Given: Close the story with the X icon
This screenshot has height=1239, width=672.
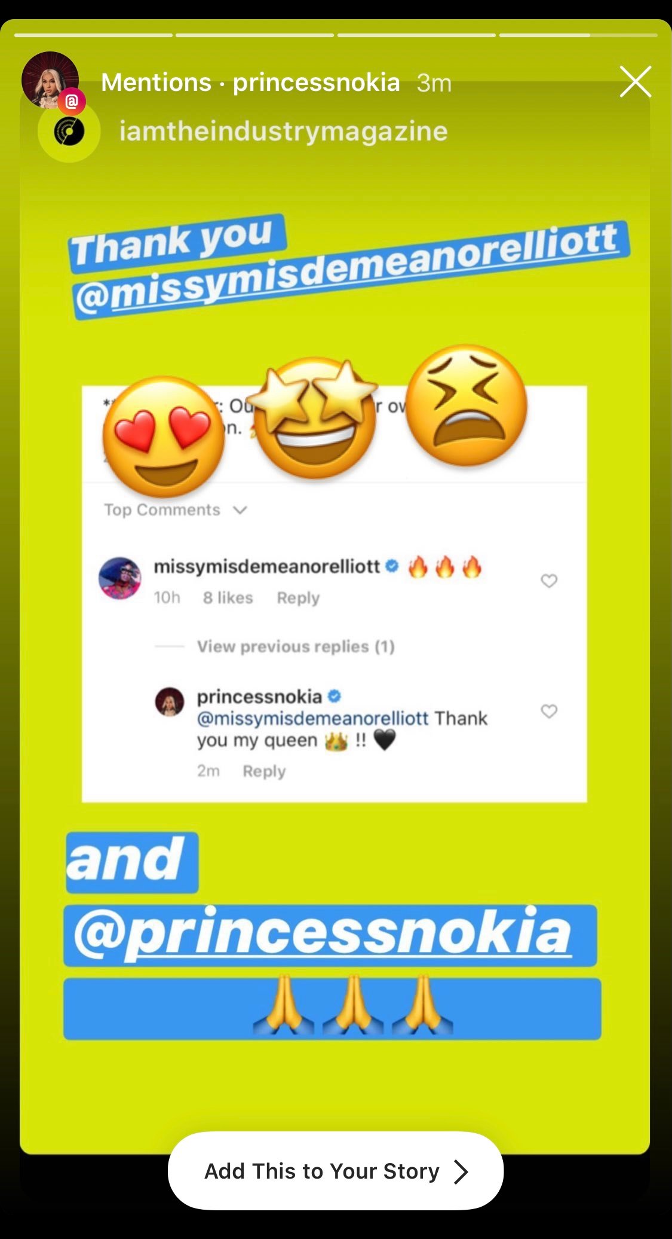Looking at the screenshot, I should click(x=635, y=82).
